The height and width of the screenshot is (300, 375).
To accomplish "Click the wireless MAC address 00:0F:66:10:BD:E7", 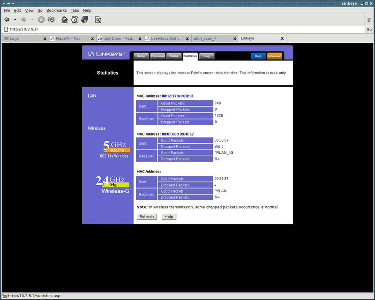I will 178,134.
